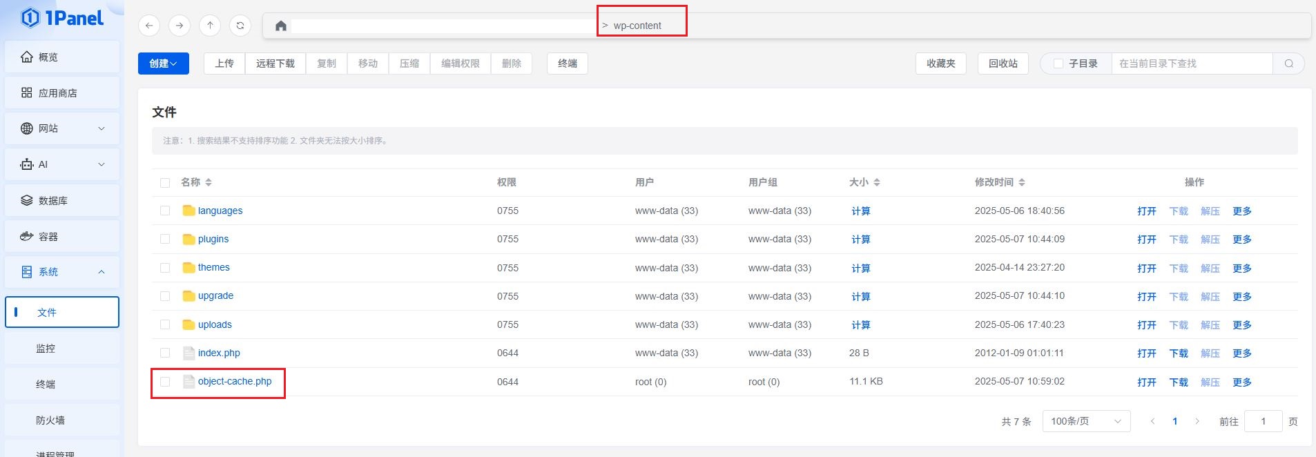This screenshot has width=1316, height=457.
Task: Open the 收藏夹 favorites button
Action: coord(941,64)
